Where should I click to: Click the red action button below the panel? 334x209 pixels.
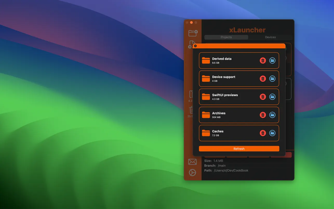click(x=281, y=155)
